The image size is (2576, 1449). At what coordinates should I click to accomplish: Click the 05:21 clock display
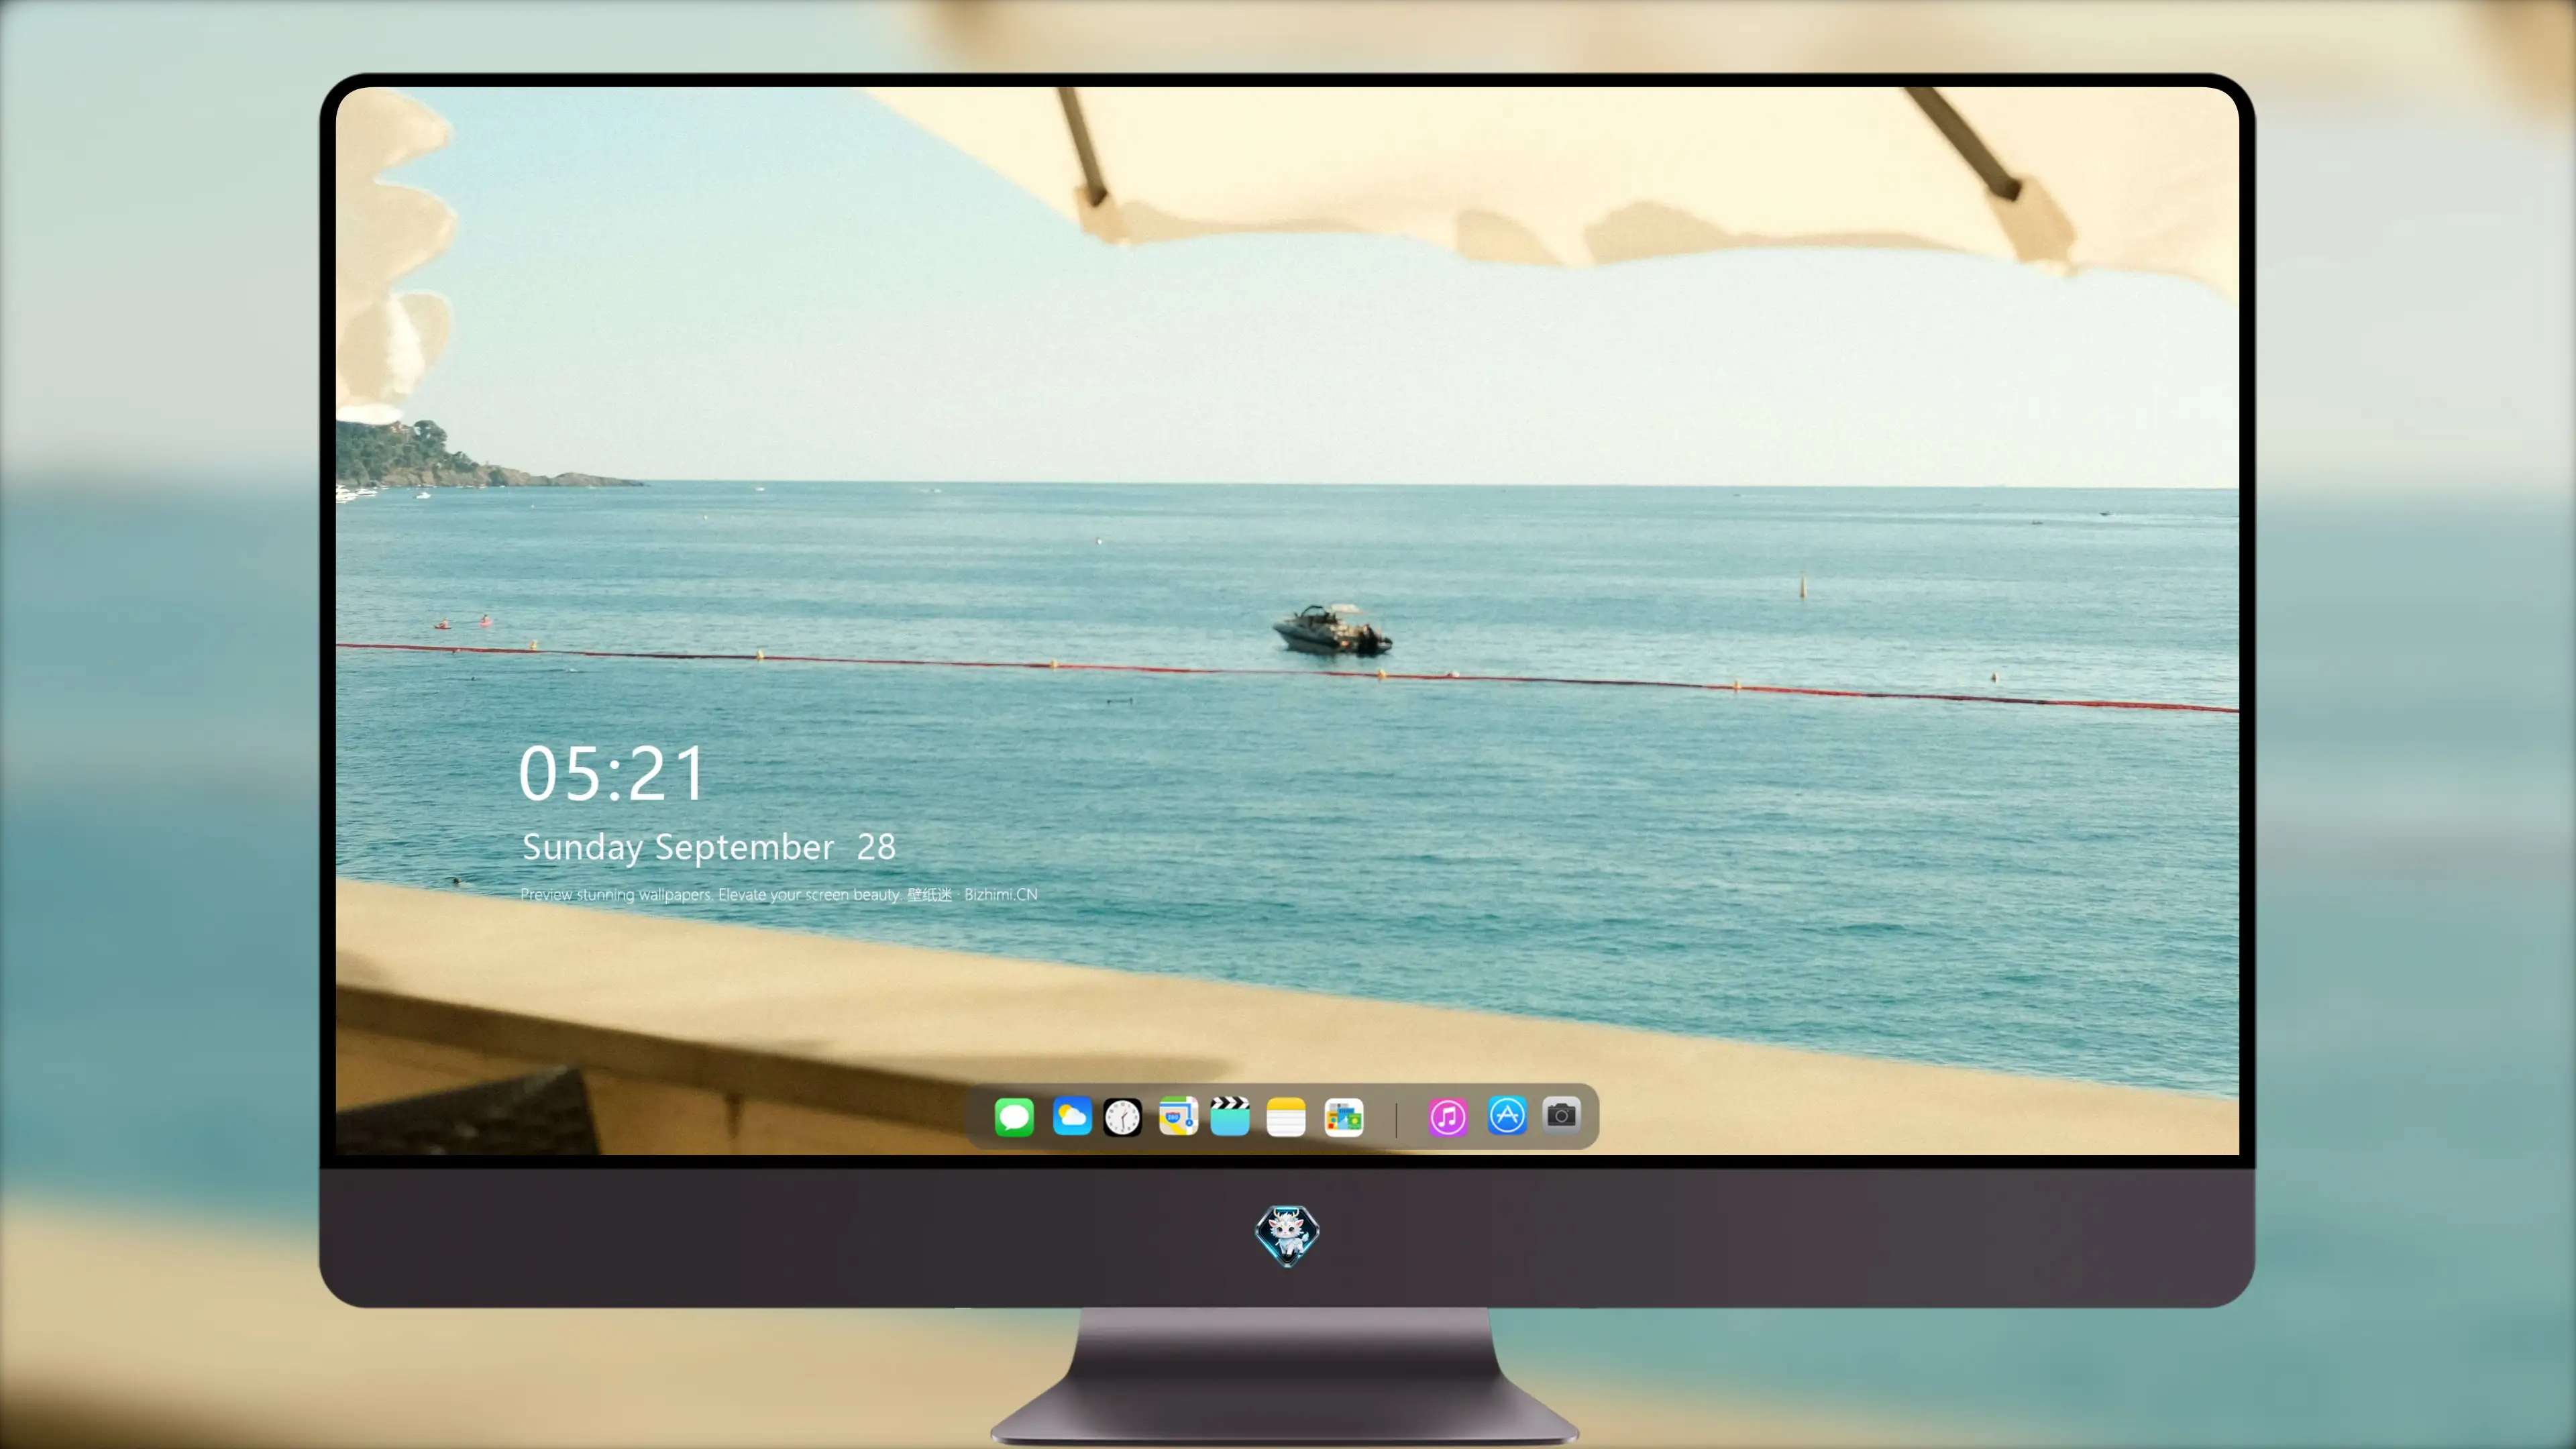612,773
